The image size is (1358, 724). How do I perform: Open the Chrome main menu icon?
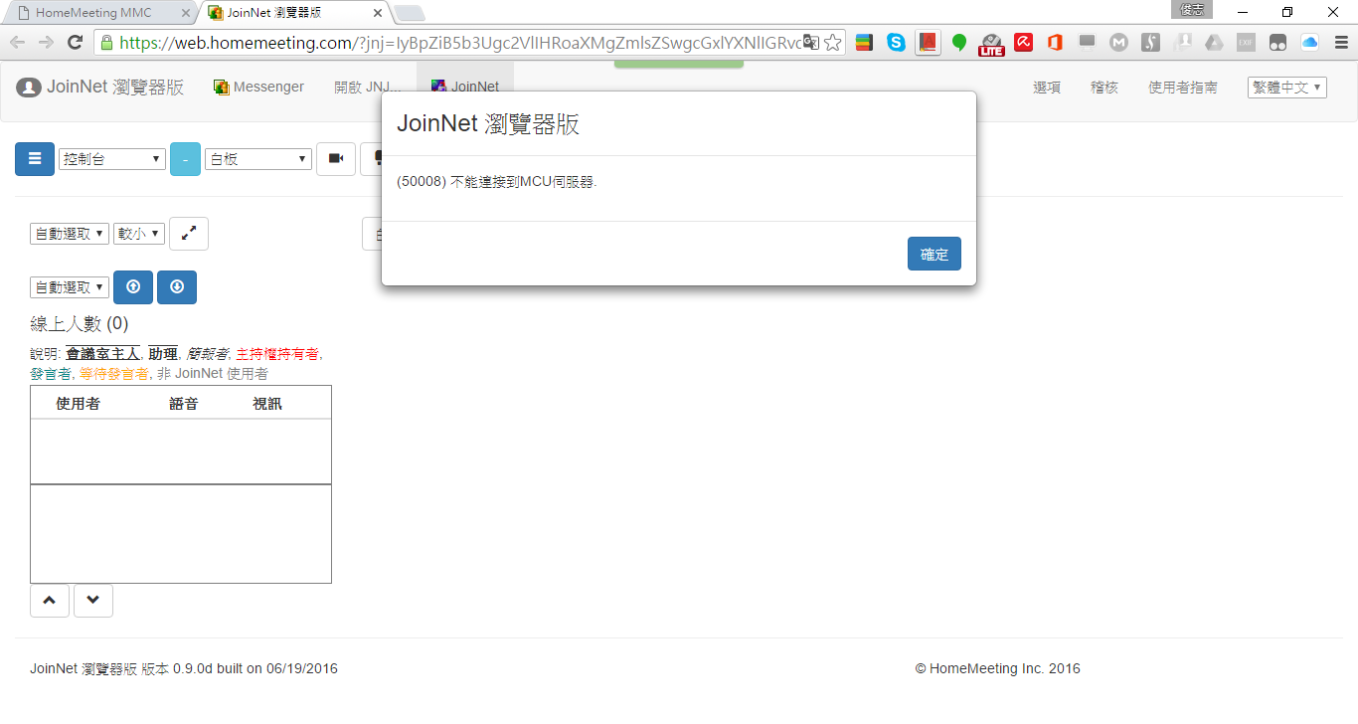pos(1339,42)
